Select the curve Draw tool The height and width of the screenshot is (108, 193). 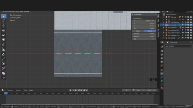pos(4,54)
